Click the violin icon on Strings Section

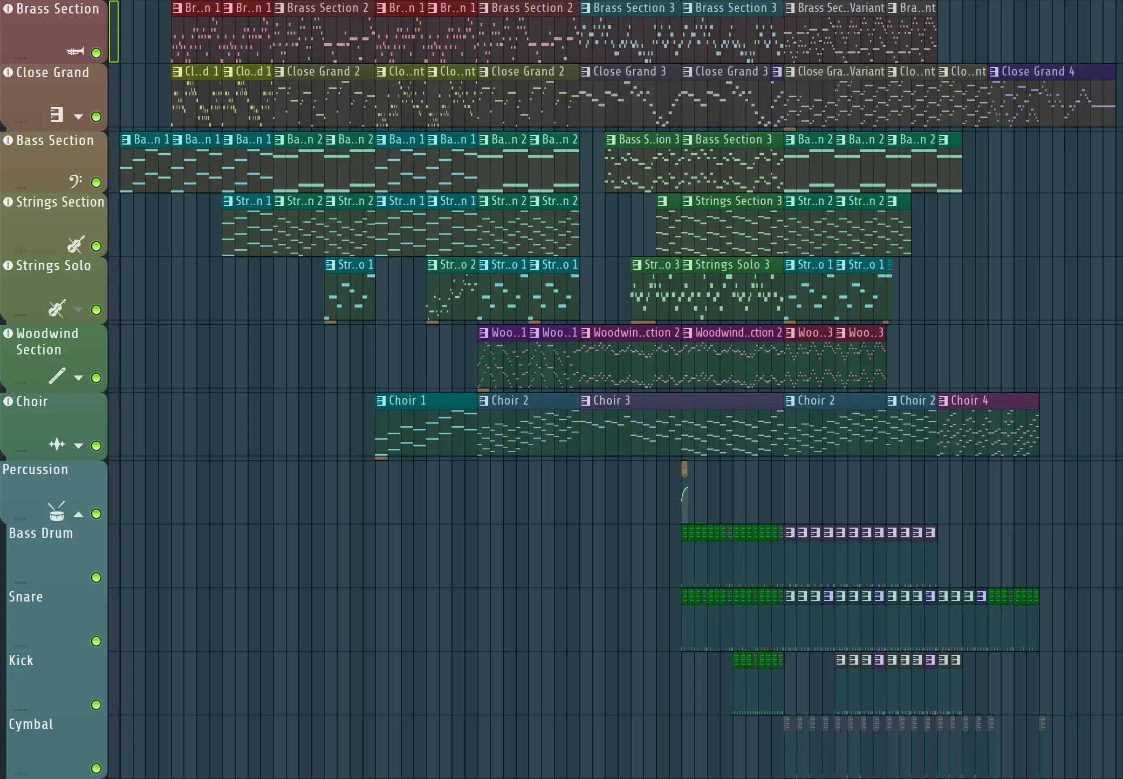pos(75,245)
